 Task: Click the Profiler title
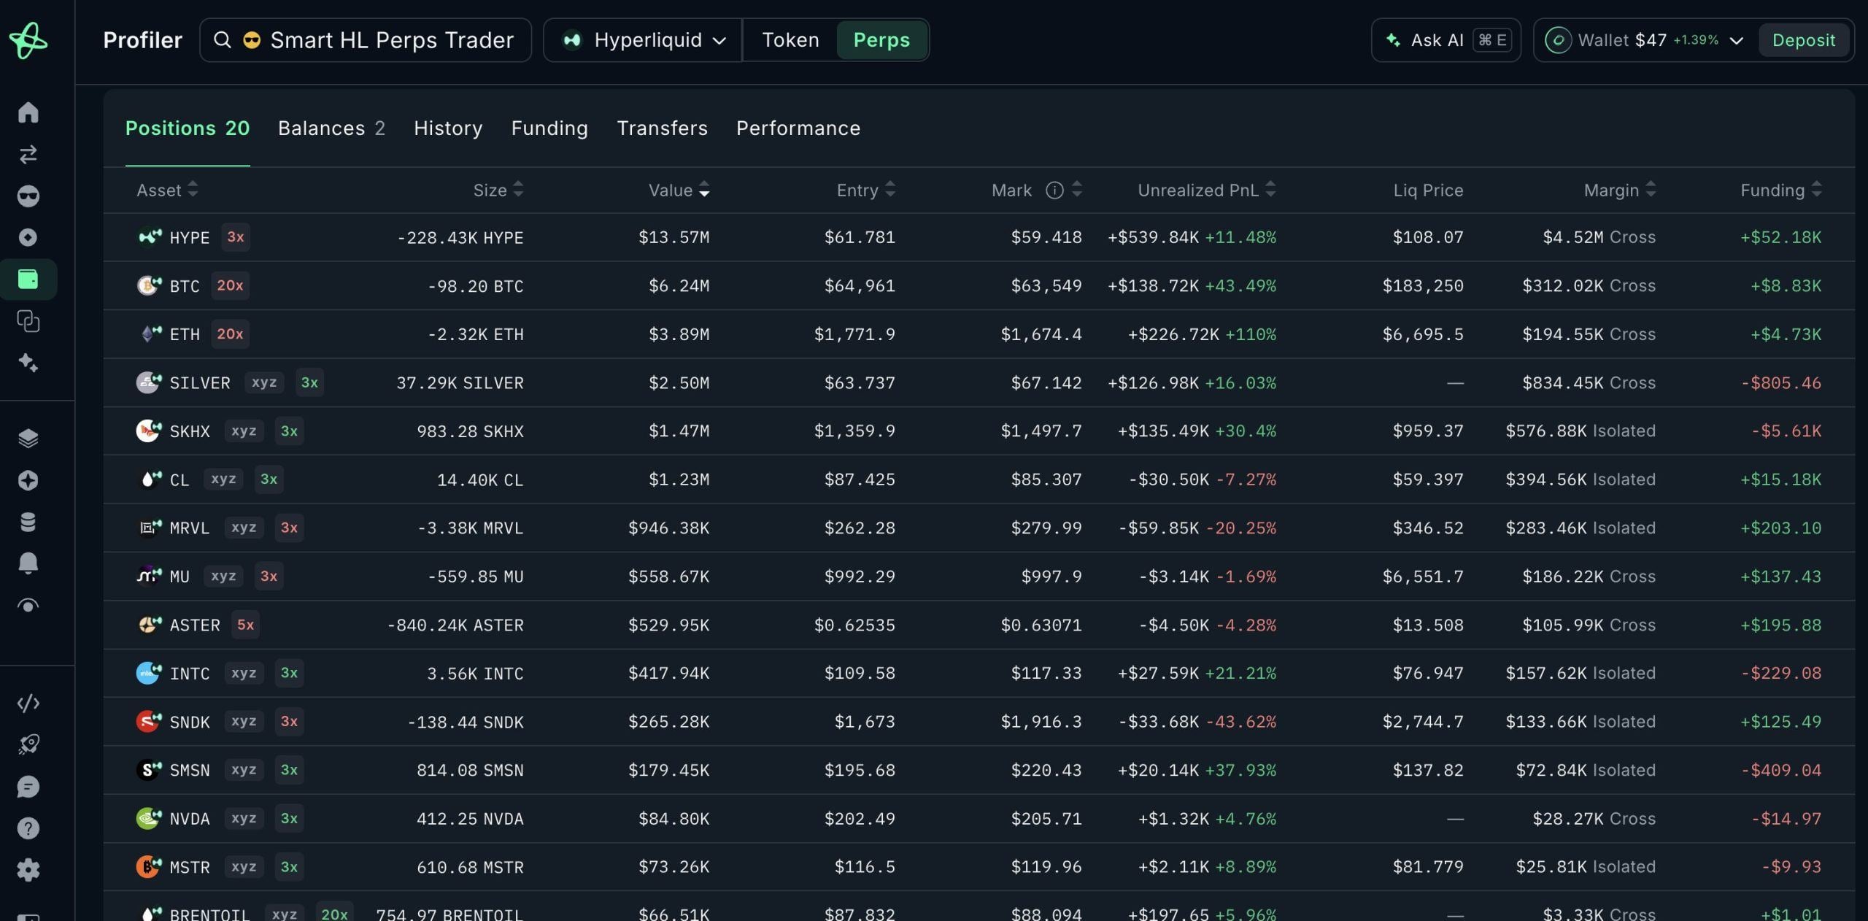(142, 40)
